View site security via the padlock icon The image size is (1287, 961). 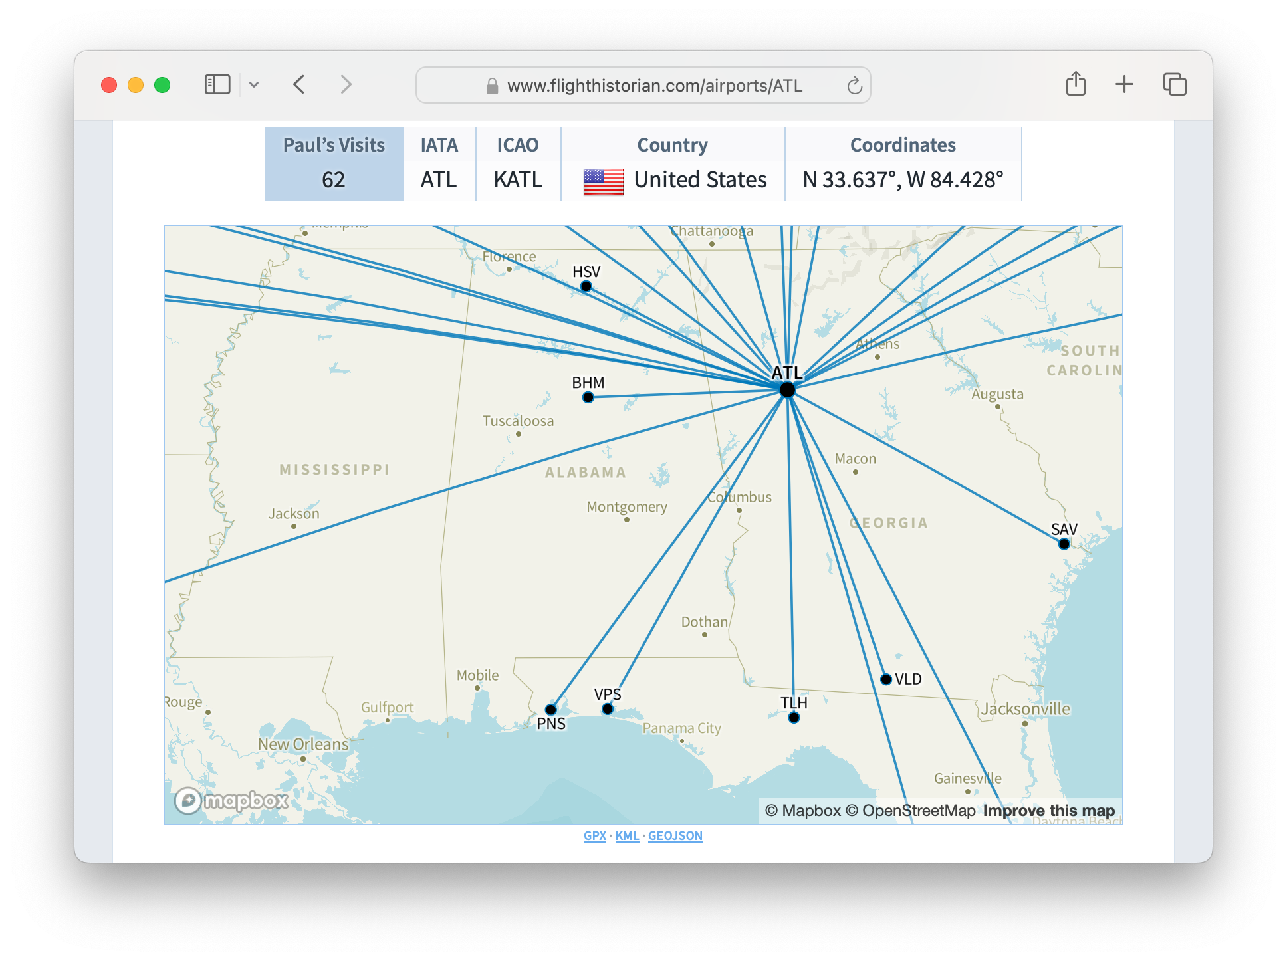(x=492, y=85)
